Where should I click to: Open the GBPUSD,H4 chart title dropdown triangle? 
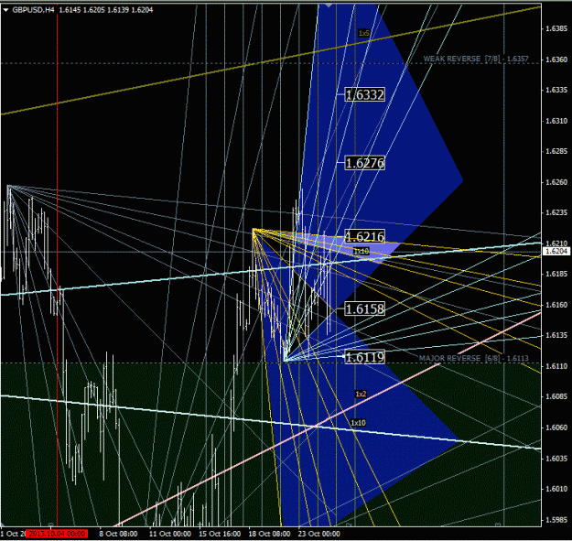(5, 10)
